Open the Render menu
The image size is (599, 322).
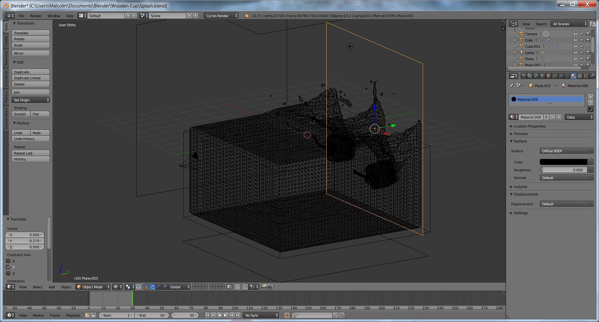[x=36, y=16]
